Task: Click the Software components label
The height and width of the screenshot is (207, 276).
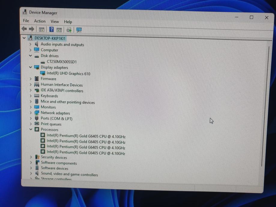Action: (x=59, y=163)
